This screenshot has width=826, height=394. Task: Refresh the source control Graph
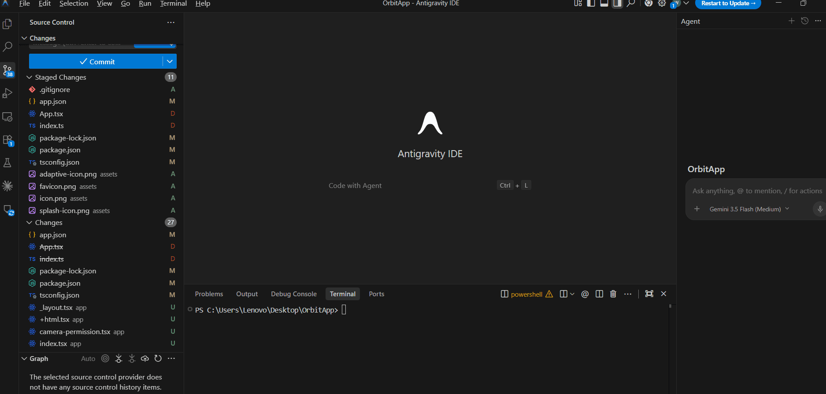(158, 358)
